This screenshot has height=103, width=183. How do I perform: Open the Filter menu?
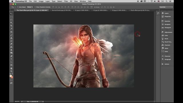(66, 1)
